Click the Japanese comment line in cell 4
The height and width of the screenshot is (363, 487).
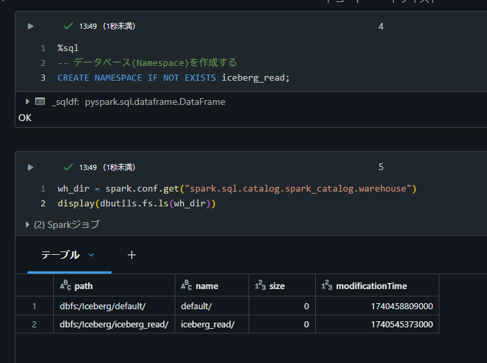pos(147,63)
